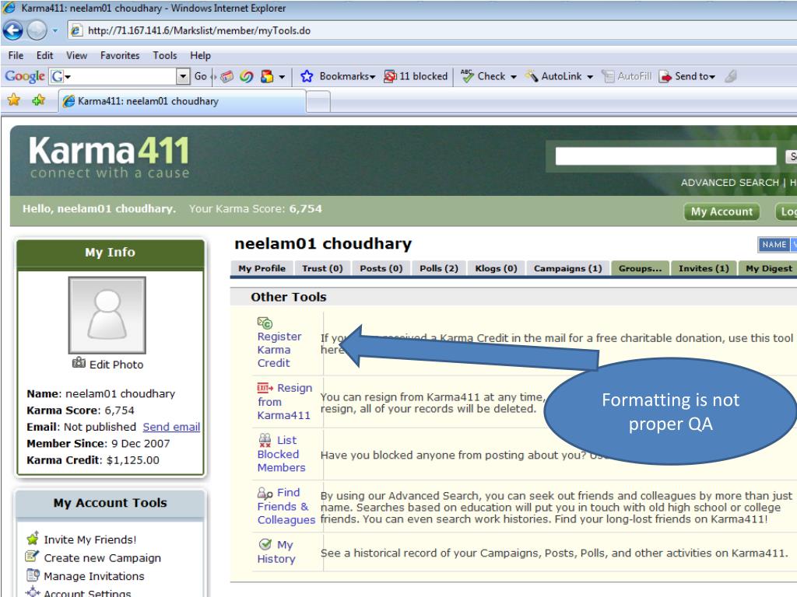Open the Manage Invitations link
797x597 pixels.
pos(94,576)
